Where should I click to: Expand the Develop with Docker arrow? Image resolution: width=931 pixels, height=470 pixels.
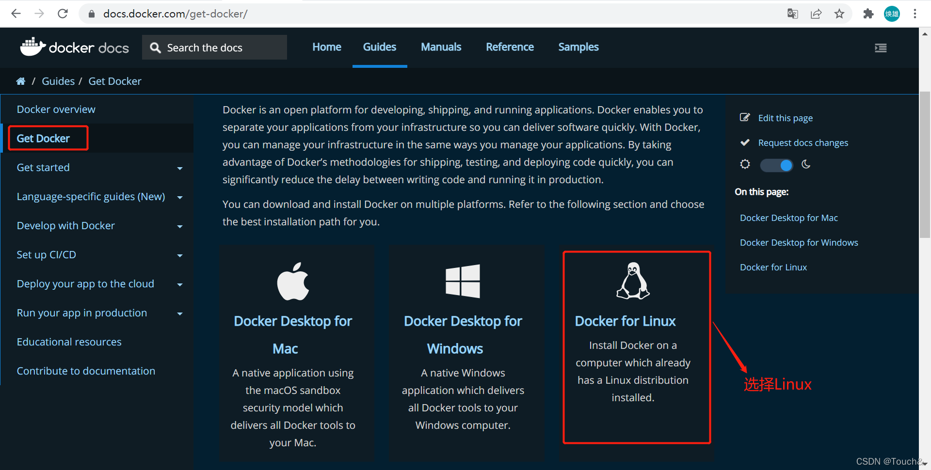(x=180, y=226)
